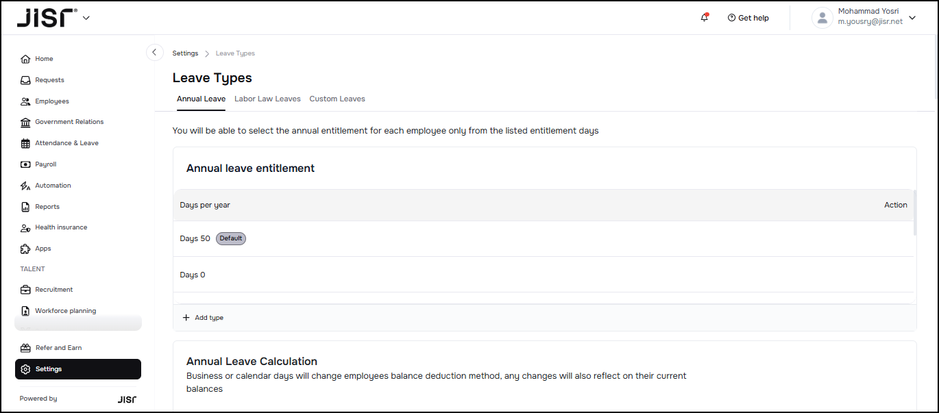Click the entitlement table scrollbar

tap(915, 213)
